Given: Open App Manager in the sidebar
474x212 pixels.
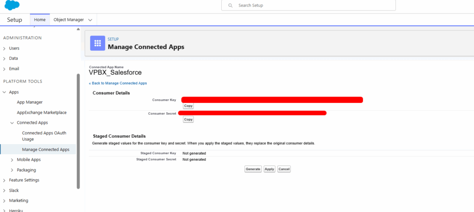Looking at the screenshot, I should coord(30,102).
